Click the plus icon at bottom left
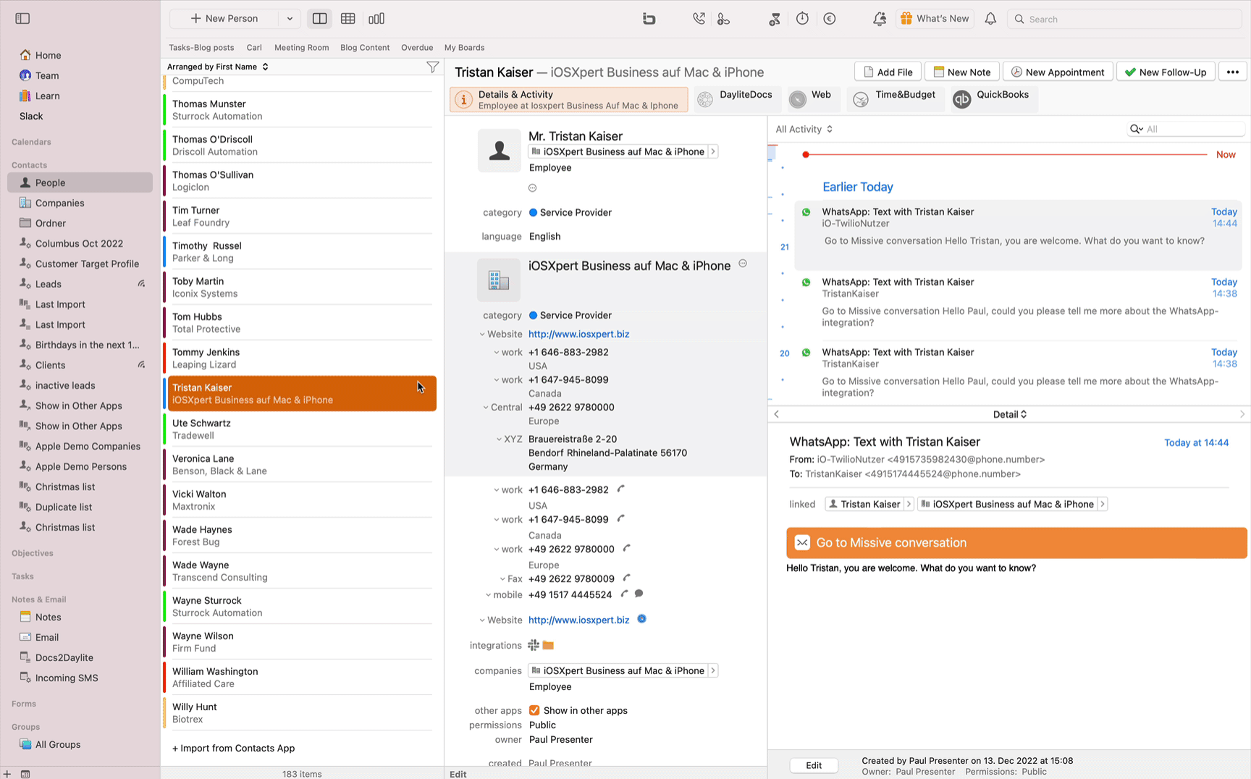Viewport: 1251px width, 779px height. tap(7, 774)
